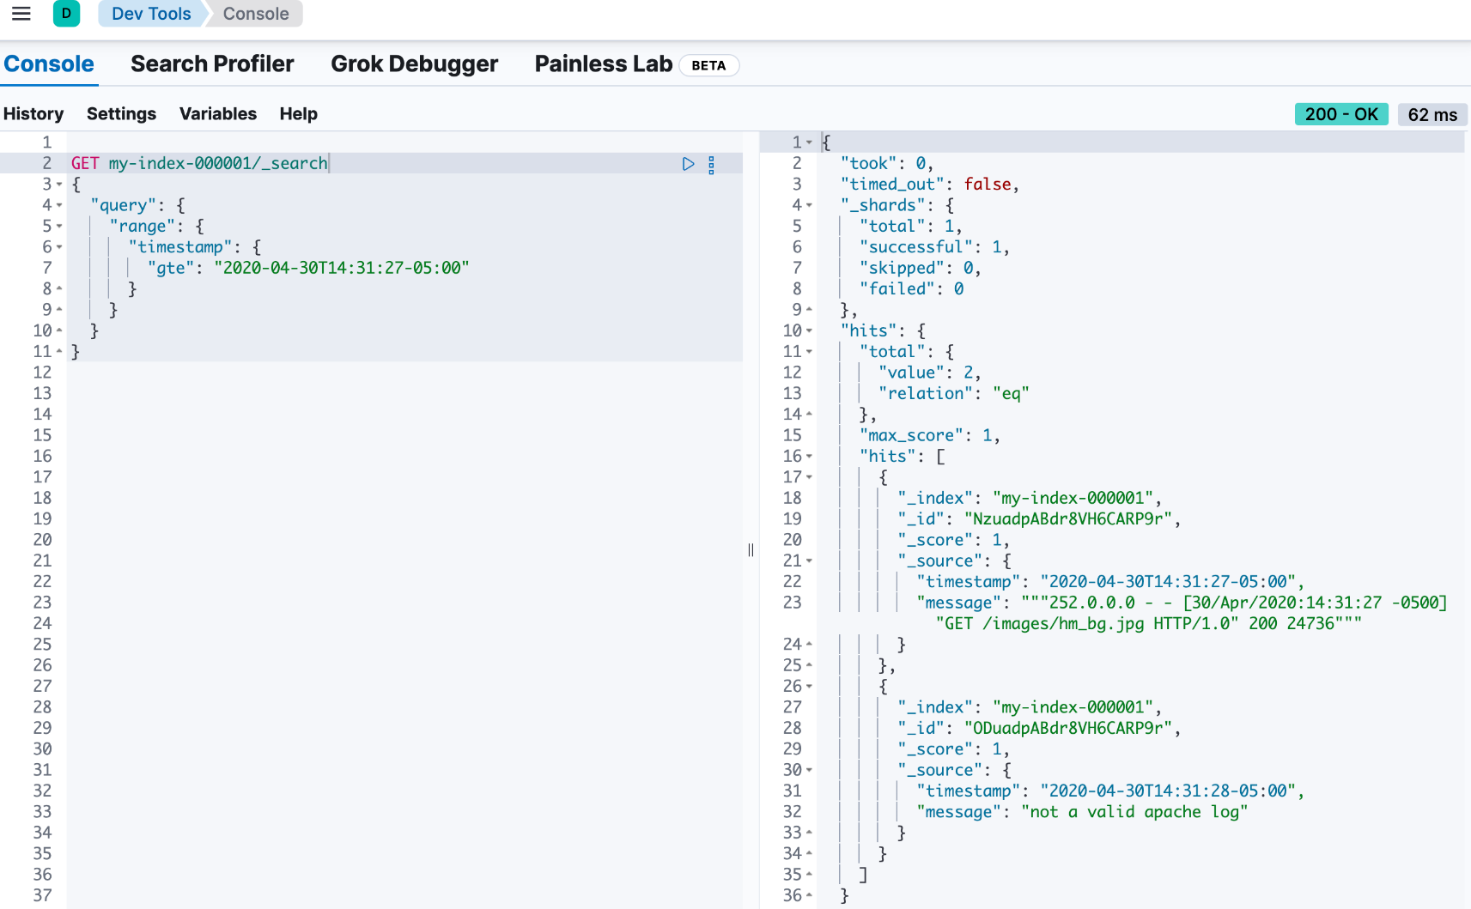This screenshot has height=909, width=1471.
Task: Collapse the "query" block in editor
Action: [59, 205]
